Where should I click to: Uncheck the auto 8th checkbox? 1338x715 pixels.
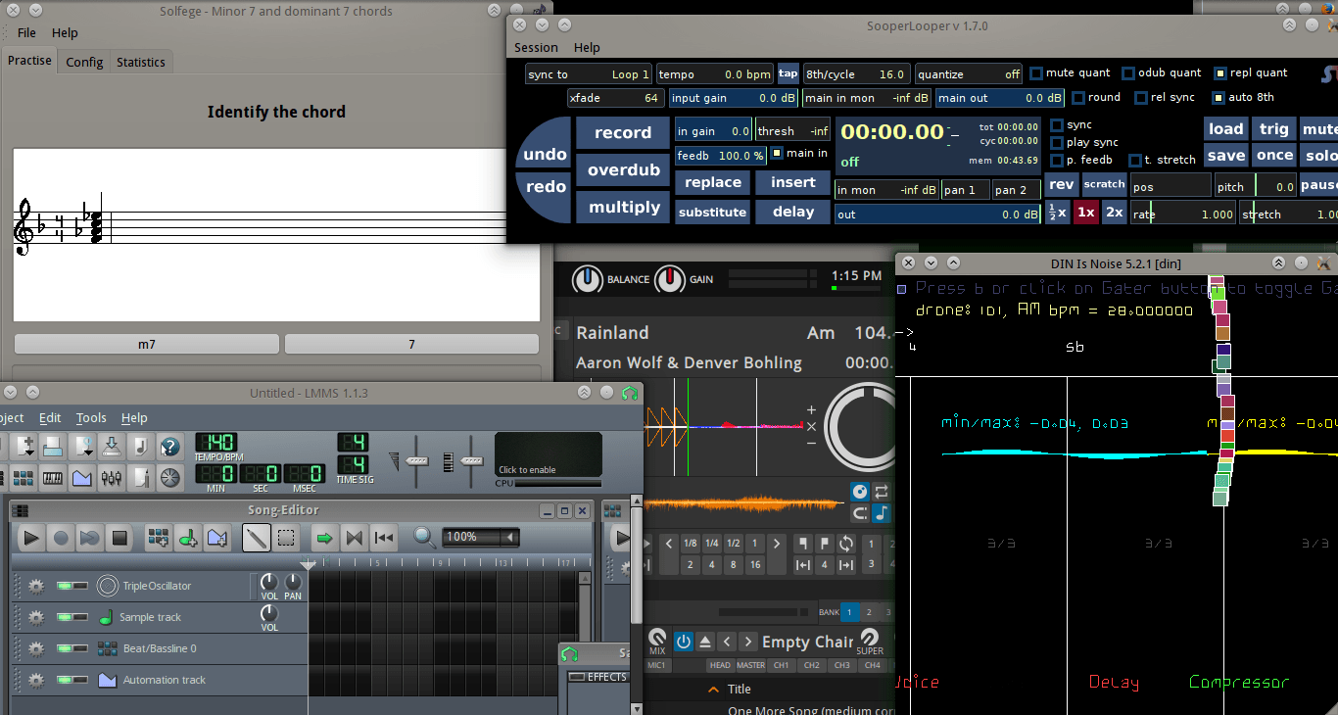click(x=1219, y=98)
